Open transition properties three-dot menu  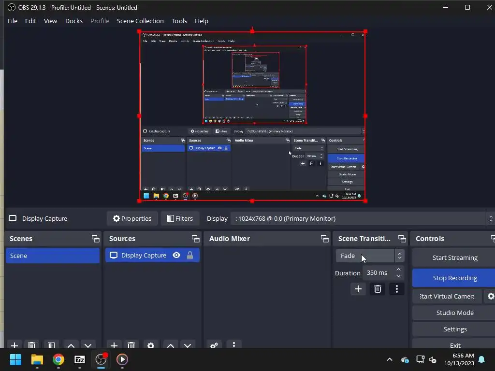click(397, 289)
